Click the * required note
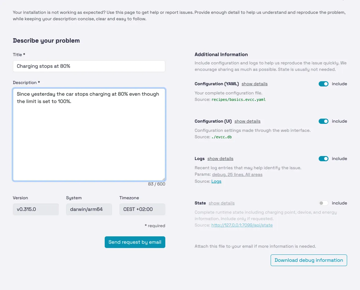This screenshot has width=360, height=290. click(x=155, y=226)
